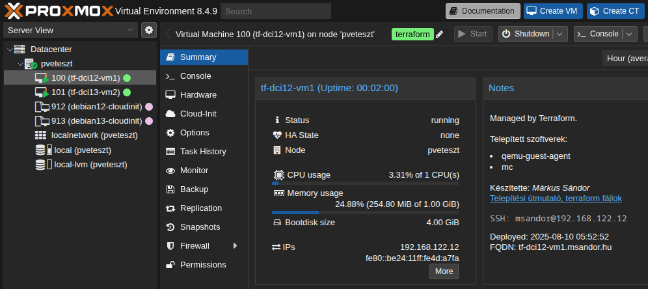Open the Backup tab
This screenshot has height=289, width=648.
(x=204, y=189)
